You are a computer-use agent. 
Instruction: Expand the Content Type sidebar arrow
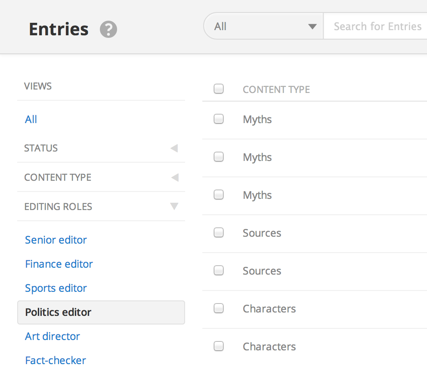click(174, 178)
